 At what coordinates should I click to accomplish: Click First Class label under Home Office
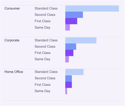[x=42, y=85]
